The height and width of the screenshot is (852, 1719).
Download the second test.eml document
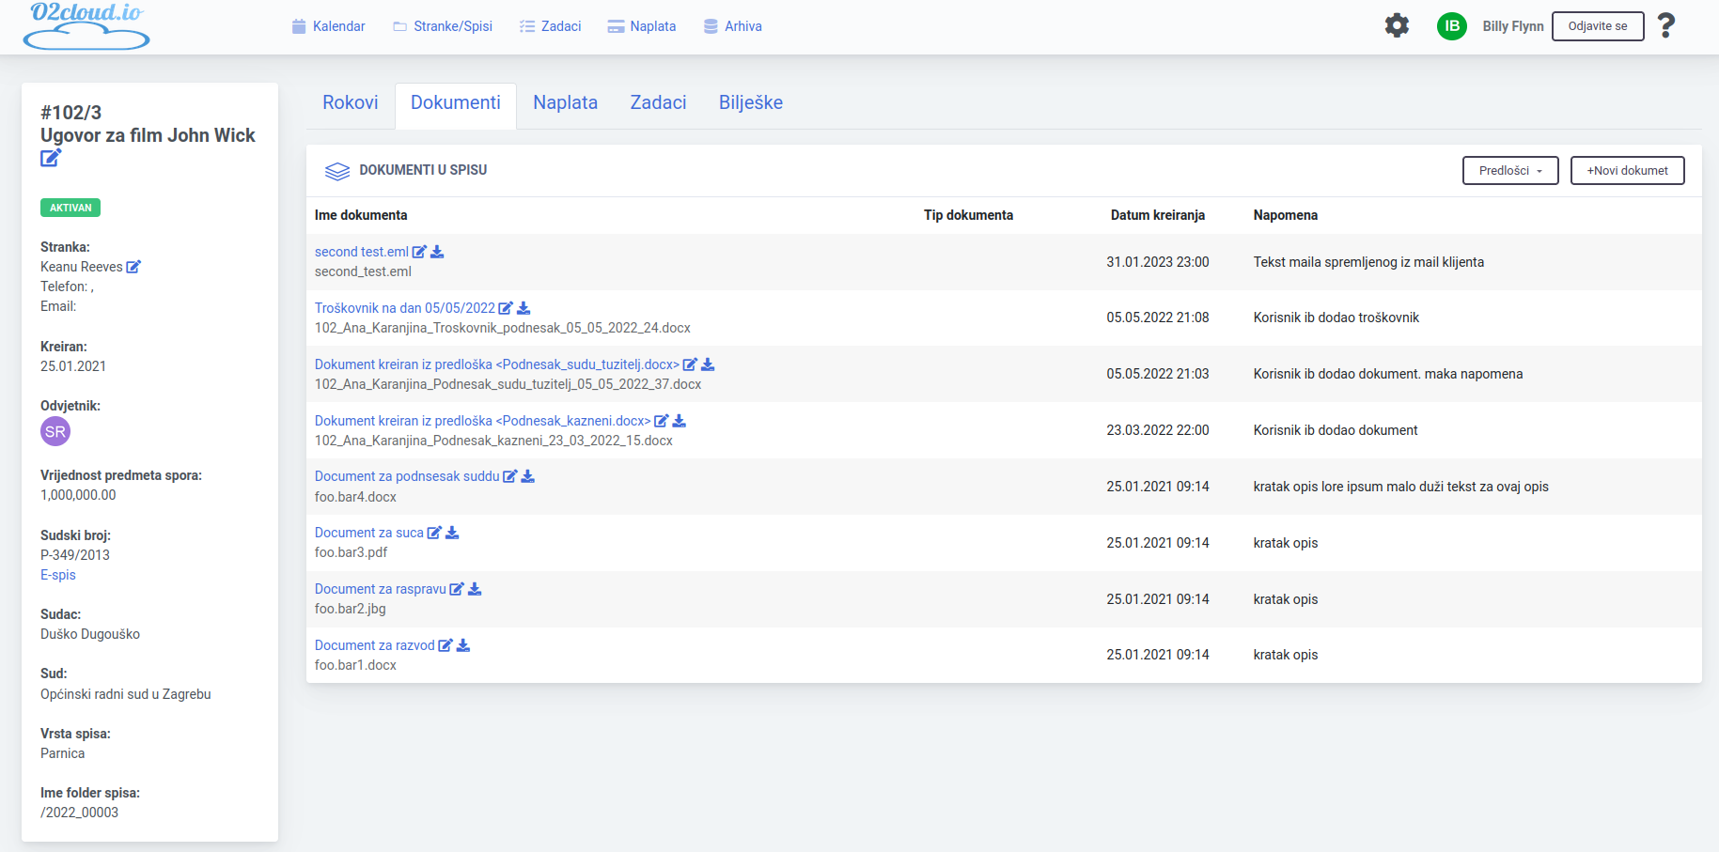click(437, 252)
